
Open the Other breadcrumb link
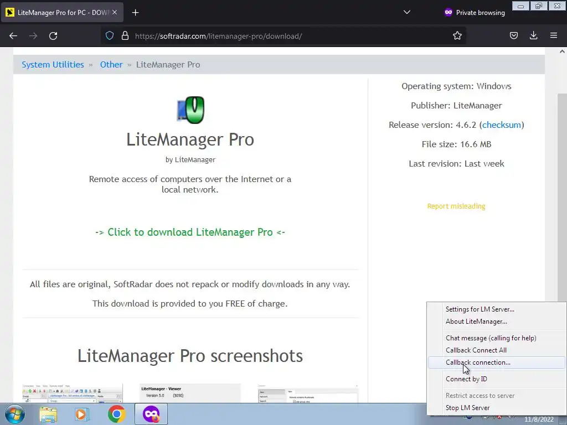(111, 65)
